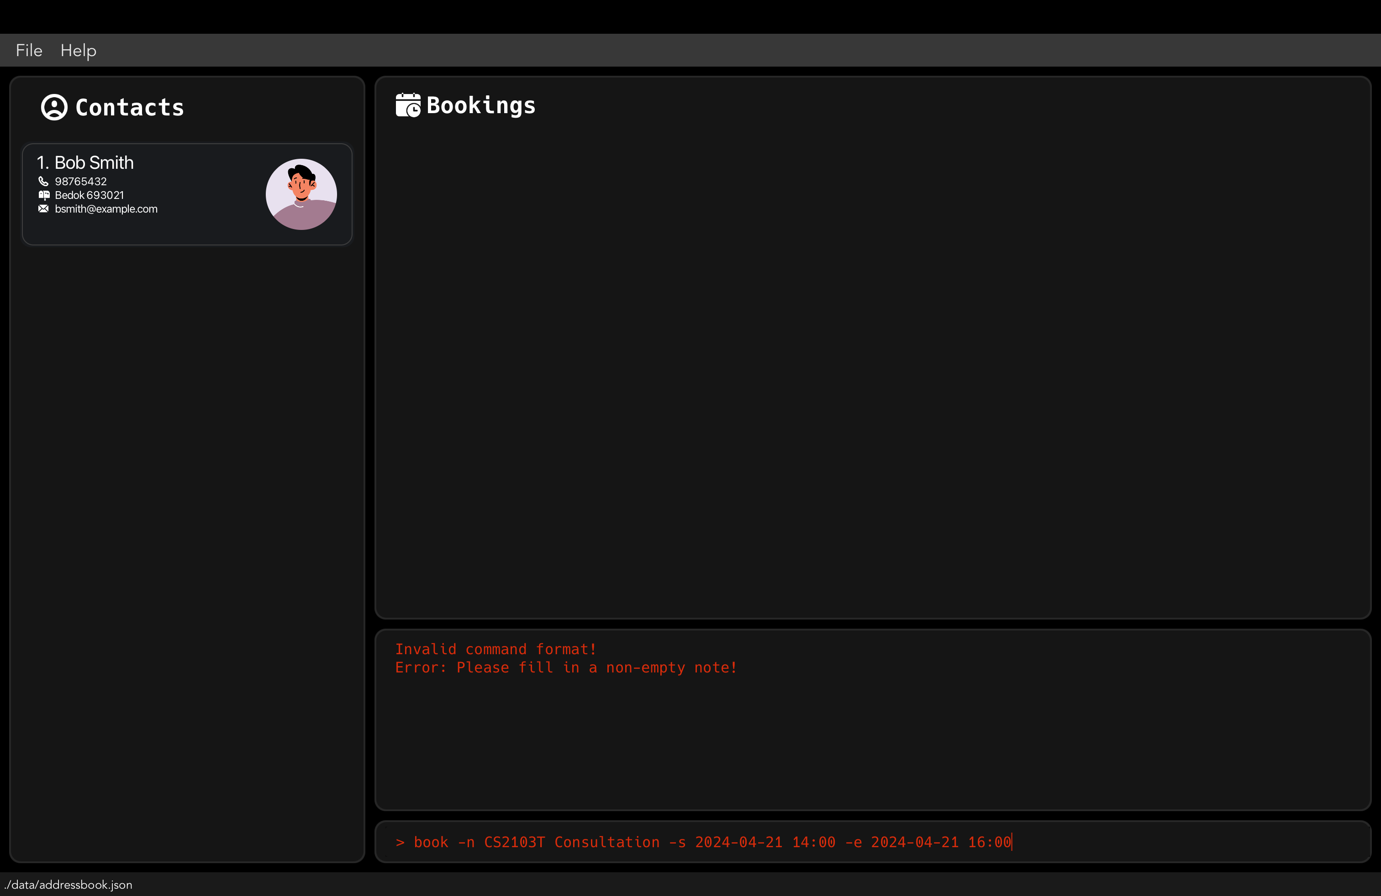Click the address icon beside Bedok 693021
1381x896 pixels.
(43, 195)
